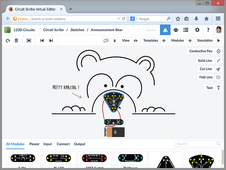Screen dimensions: 226x170
Task: Open Firefox downloads arrow icon
Action: pos(196,19)
